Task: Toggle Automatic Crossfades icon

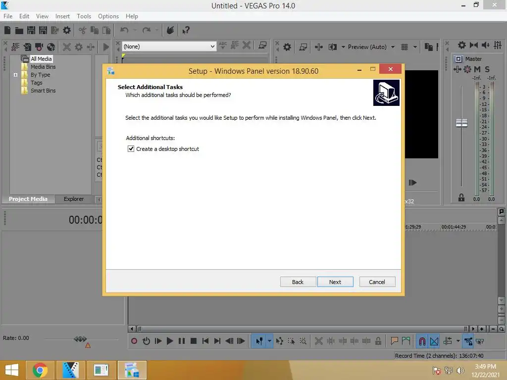Action: pos(434,341)
